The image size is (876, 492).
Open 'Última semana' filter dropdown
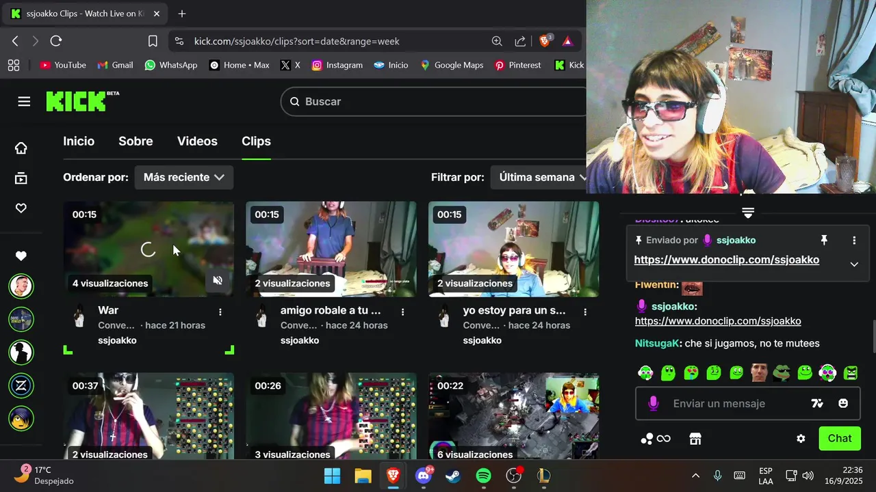pos(543,177)
